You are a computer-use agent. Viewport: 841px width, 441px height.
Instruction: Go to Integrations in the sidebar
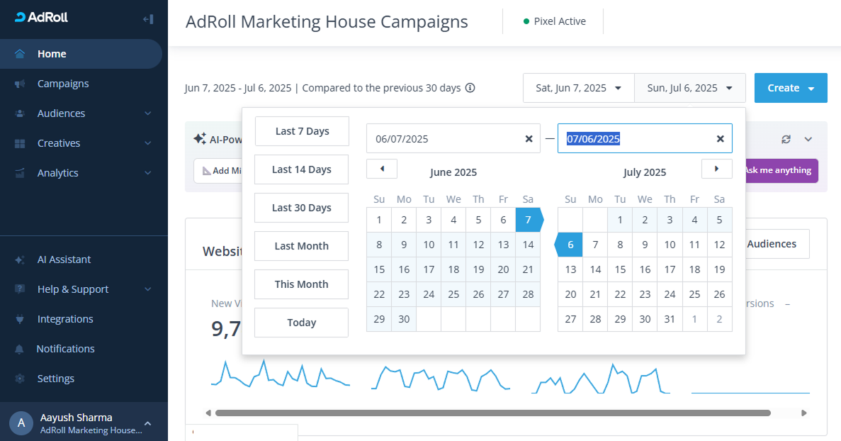point(65,319)
